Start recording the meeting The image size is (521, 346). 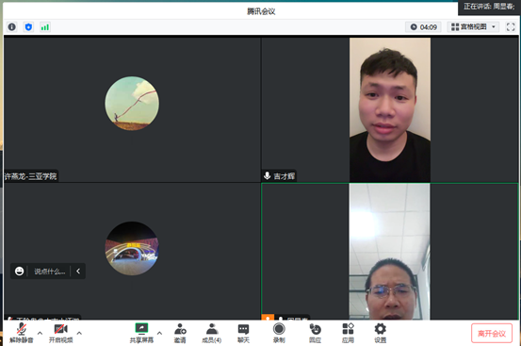(279, 333)
